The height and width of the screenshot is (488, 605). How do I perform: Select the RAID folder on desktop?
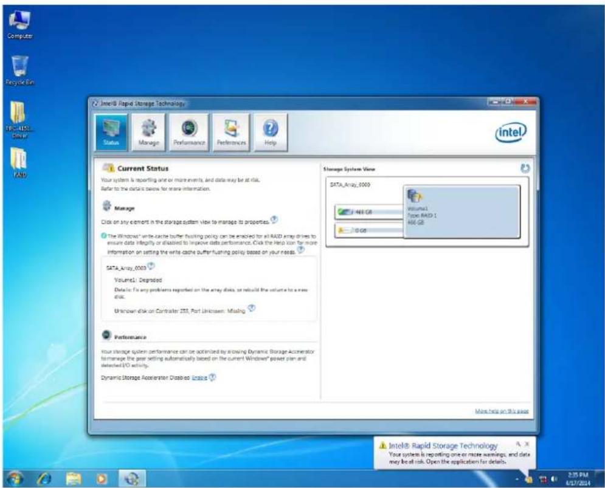pyautogui.click(x=19, y=163)
